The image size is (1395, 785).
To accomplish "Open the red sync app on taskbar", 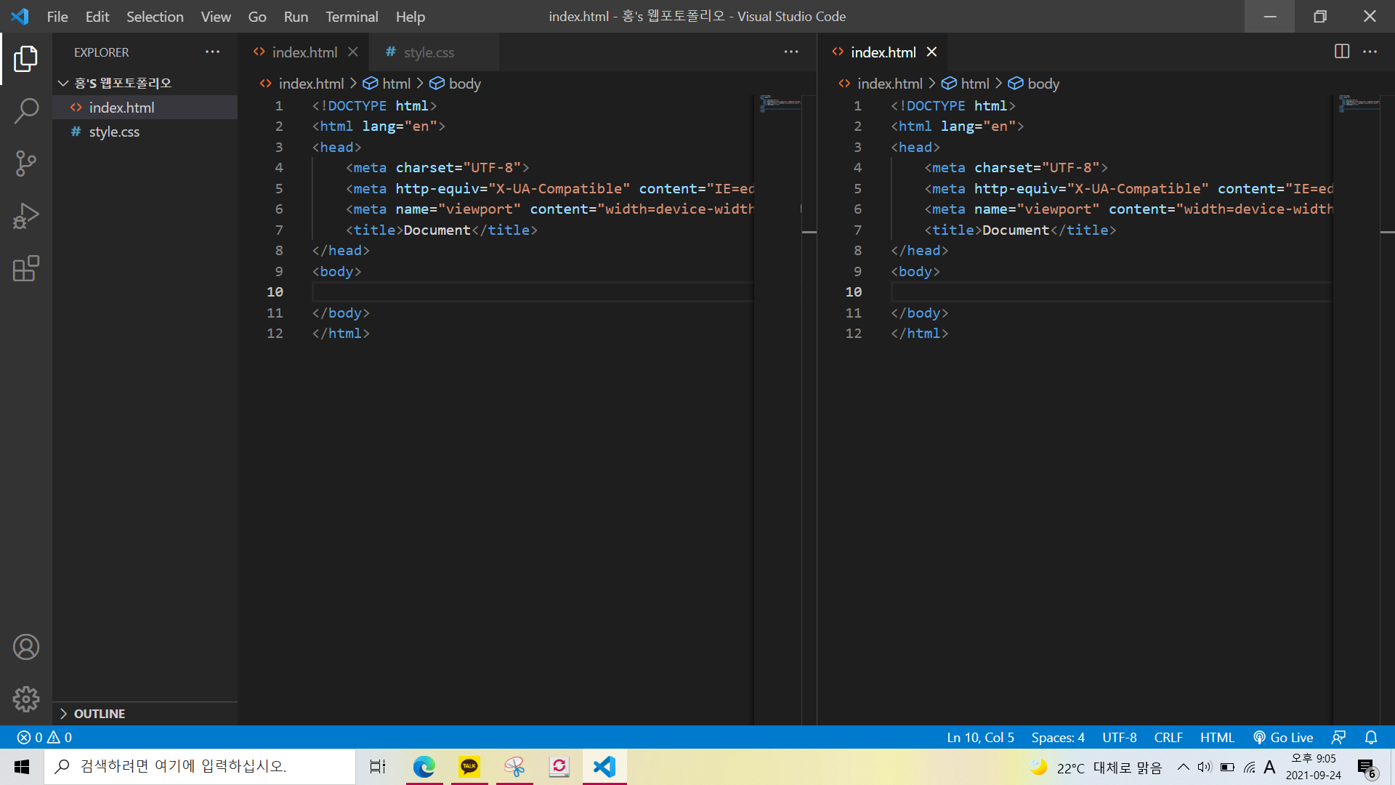I will (x=559, y=767).
